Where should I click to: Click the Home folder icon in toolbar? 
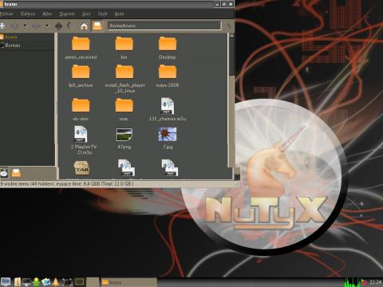click(x=84, y=26)
